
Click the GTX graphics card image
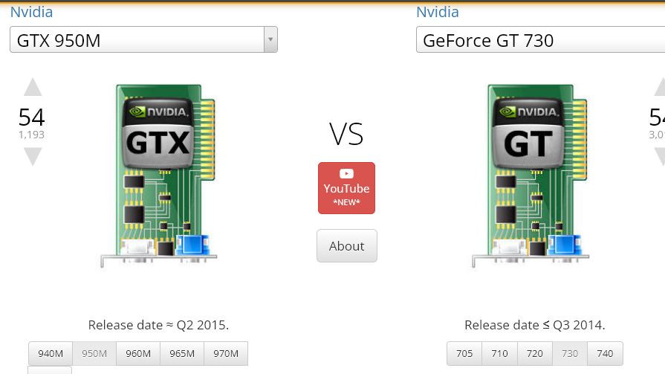tap(158, 176)
